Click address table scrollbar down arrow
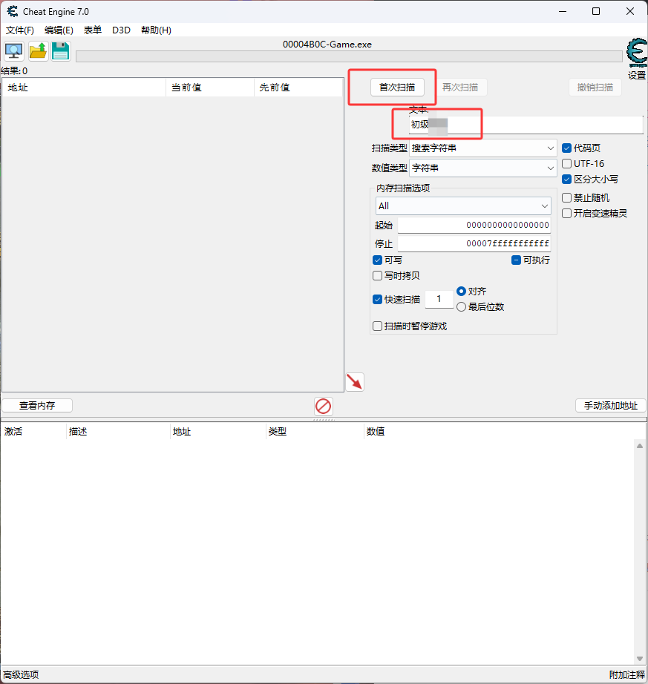The height and width of the screenshot is (684, 648). click(640, 659)
